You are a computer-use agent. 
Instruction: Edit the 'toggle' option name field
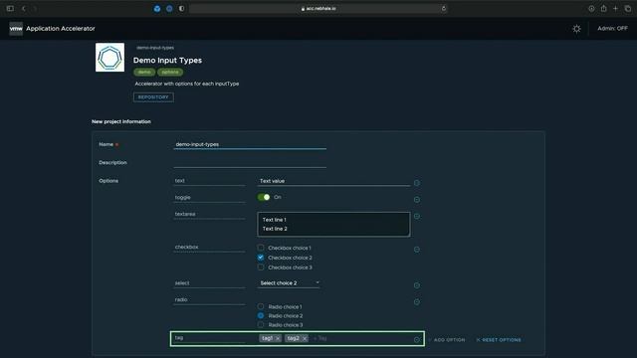coord(210,198)
